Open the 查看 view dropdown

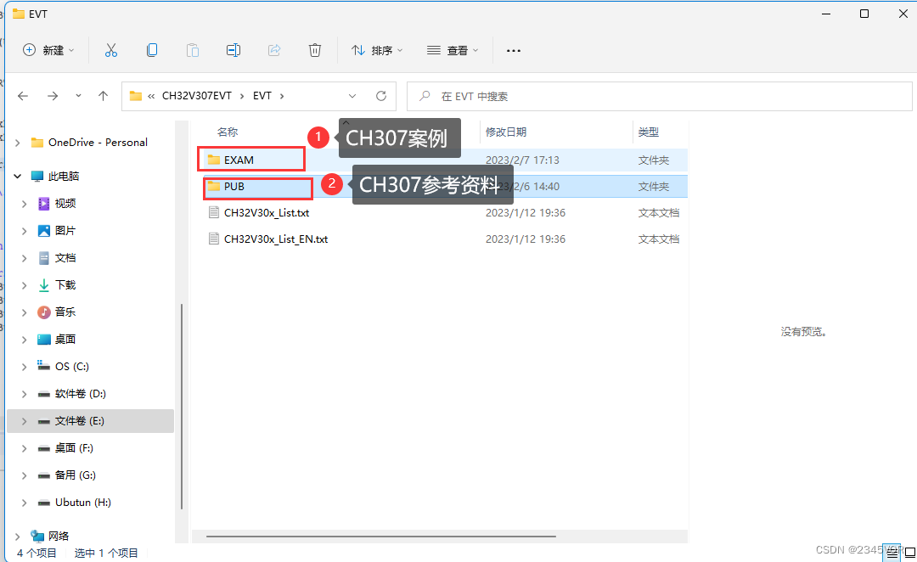coord(453,50)
